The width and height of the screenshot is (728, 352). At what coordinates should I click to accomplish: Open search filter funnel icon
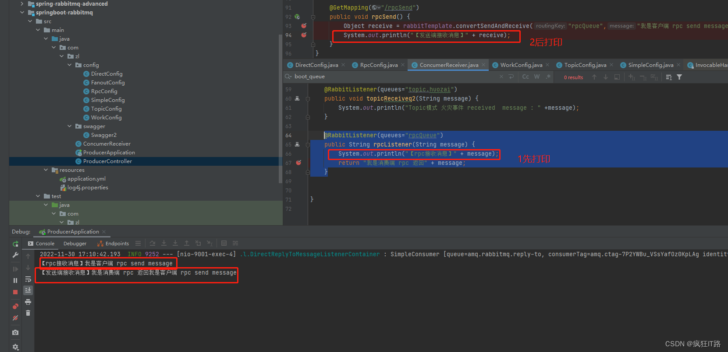coord(679,77)
